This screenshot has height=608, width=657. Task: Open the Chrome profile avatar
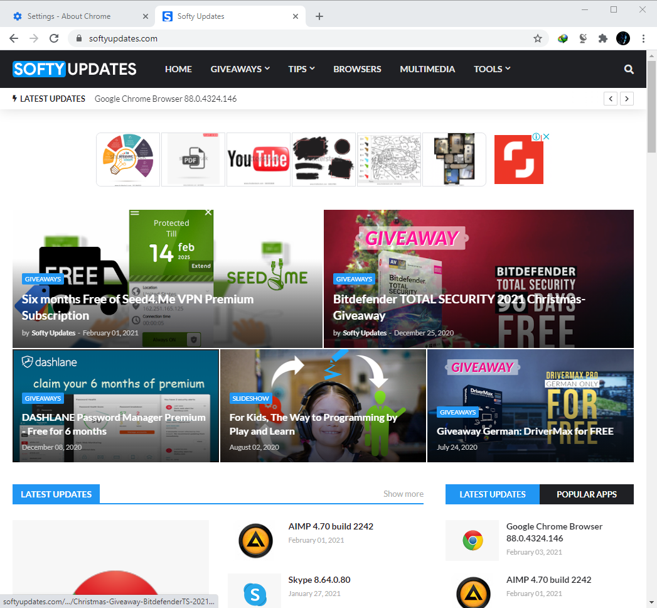point(623,38)
